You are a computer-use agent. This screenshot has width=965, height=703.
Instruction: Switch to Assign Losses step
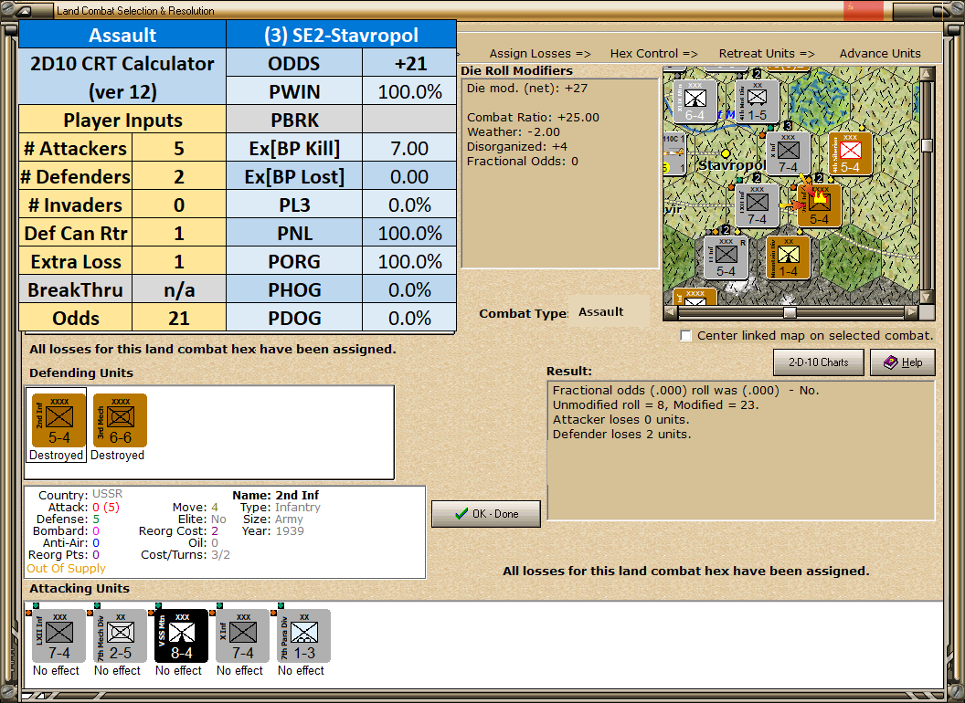(x=540, y=54)
